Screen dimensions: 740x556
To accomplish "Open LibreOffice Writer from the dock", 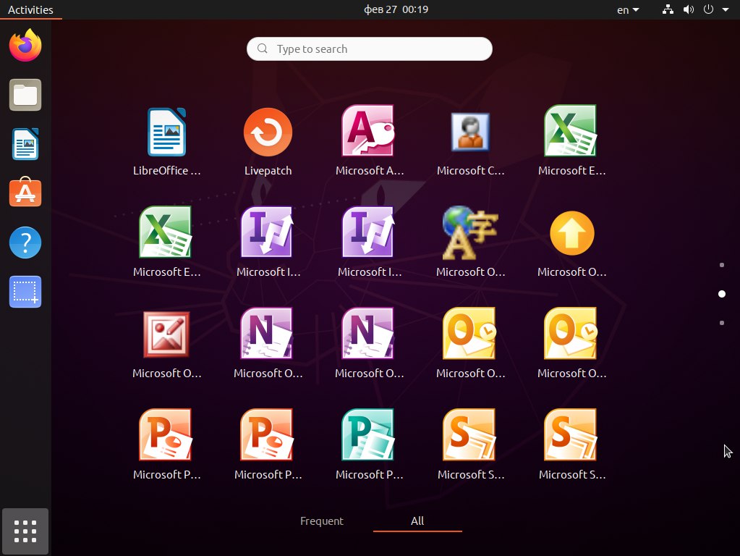I will (x=25, y=144).
